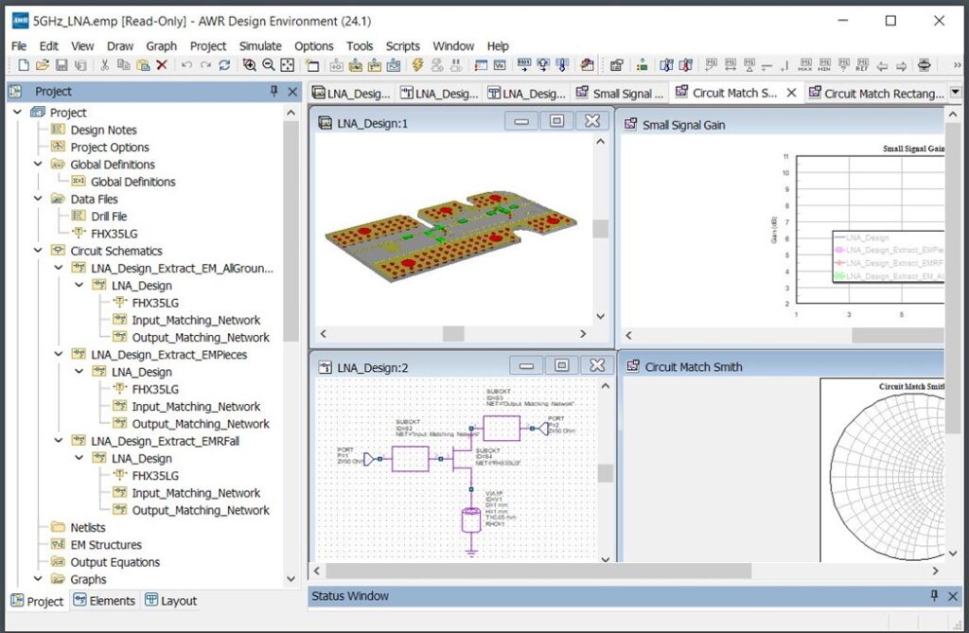Open the File menu
The width and height of the screenshot is (969, 633).
tap(19, 45)
